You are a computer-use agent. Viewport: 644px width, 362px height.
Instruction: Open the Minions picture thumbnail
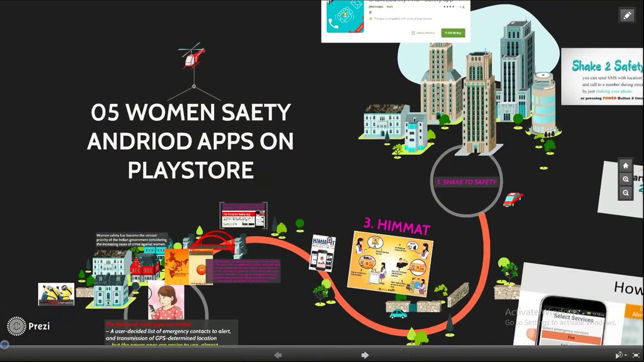[x=56, y=294]
